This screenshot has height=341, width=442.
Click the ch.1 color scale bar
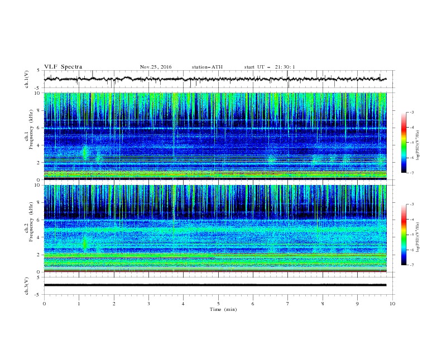[403, 143]
